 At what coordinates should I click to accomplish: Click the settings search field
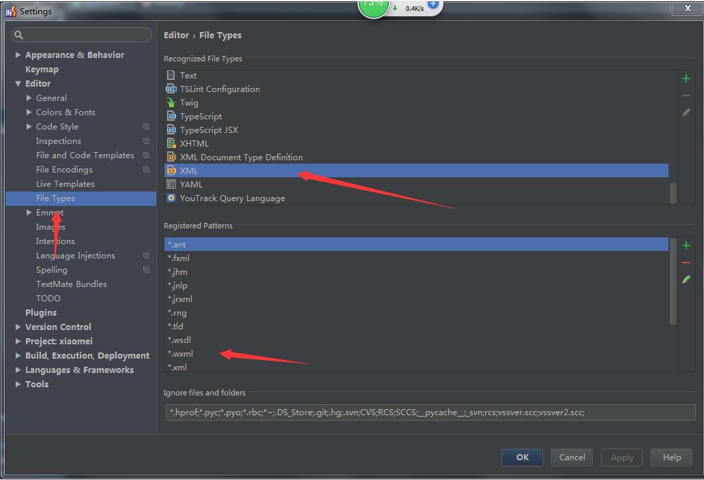coord(81,35)
